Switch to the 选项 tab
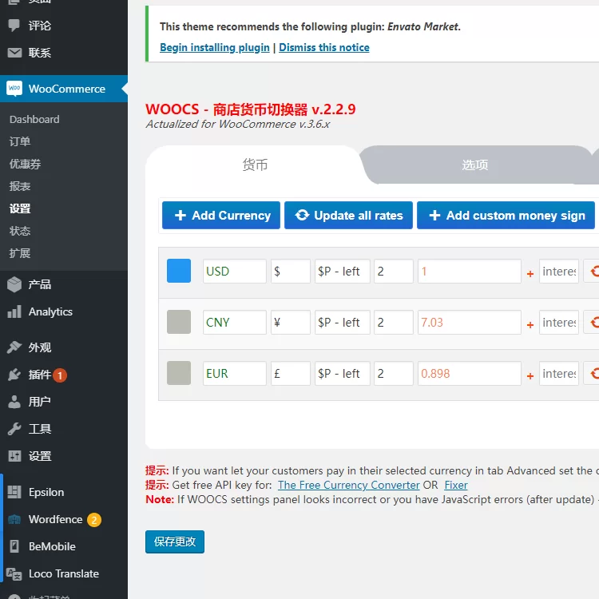The width and height of the screenshot is (599, 599). coord(475,165)
